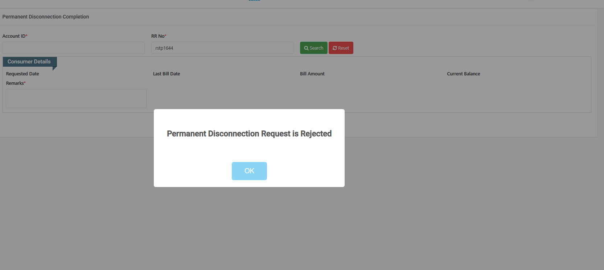Image resolution: width=604 pixels, height=270 pixels.
Task: Click the magnifier icon on Search button
Action: [x=307, y=48]
